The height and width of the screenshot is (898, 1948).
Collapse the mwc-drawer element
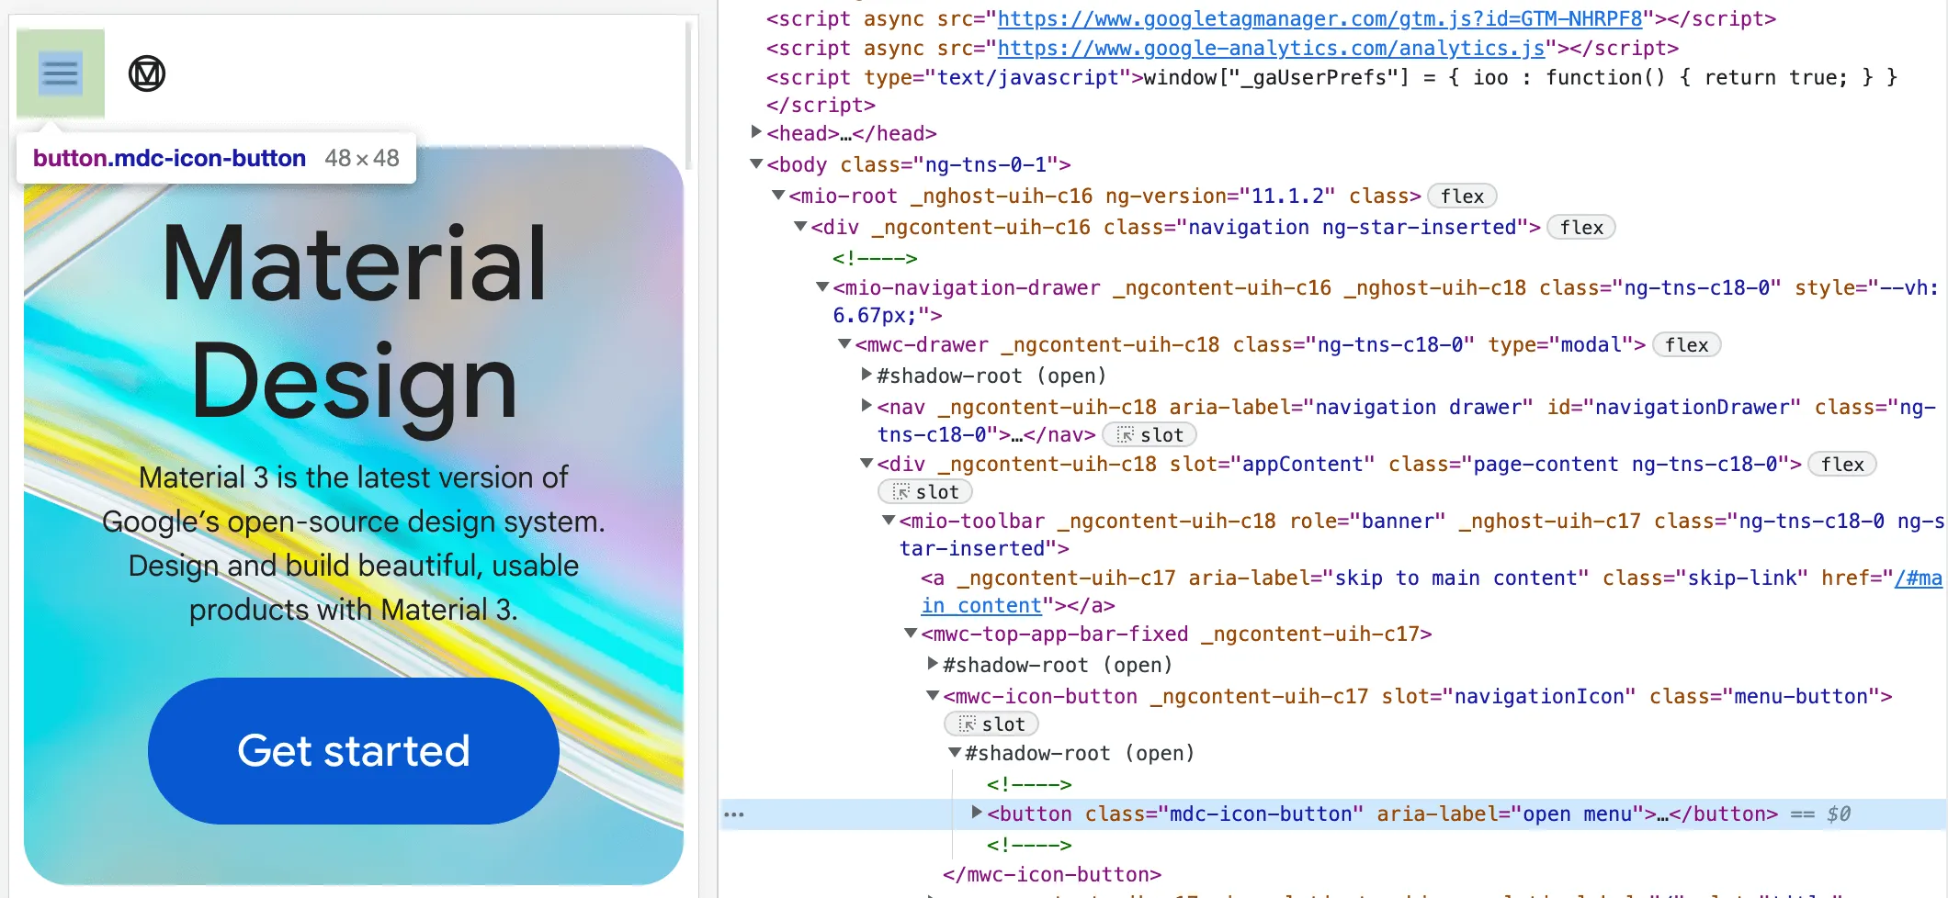844,344
